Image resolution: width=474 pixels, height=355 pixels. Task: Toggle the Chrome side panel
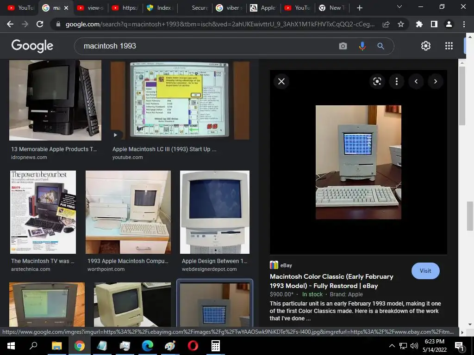click(434, 24)
